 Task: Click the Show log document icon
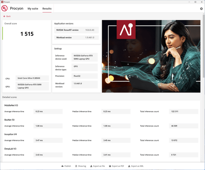76,166
